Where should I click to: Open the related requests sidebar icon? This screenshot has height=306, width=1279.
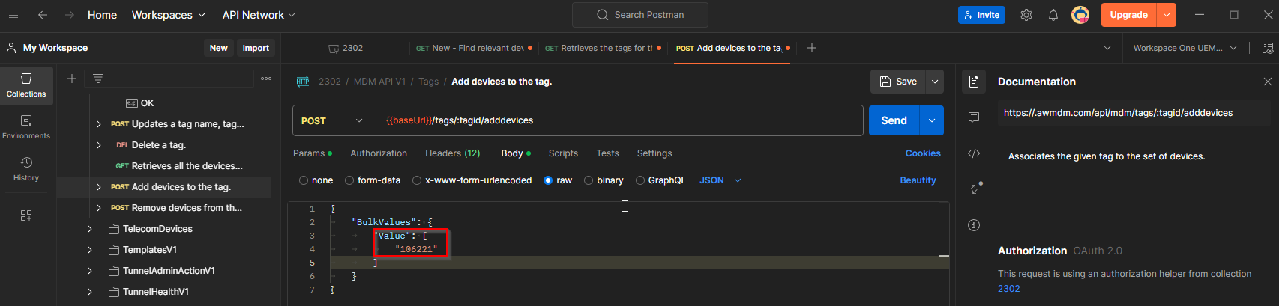pos(975,189)
